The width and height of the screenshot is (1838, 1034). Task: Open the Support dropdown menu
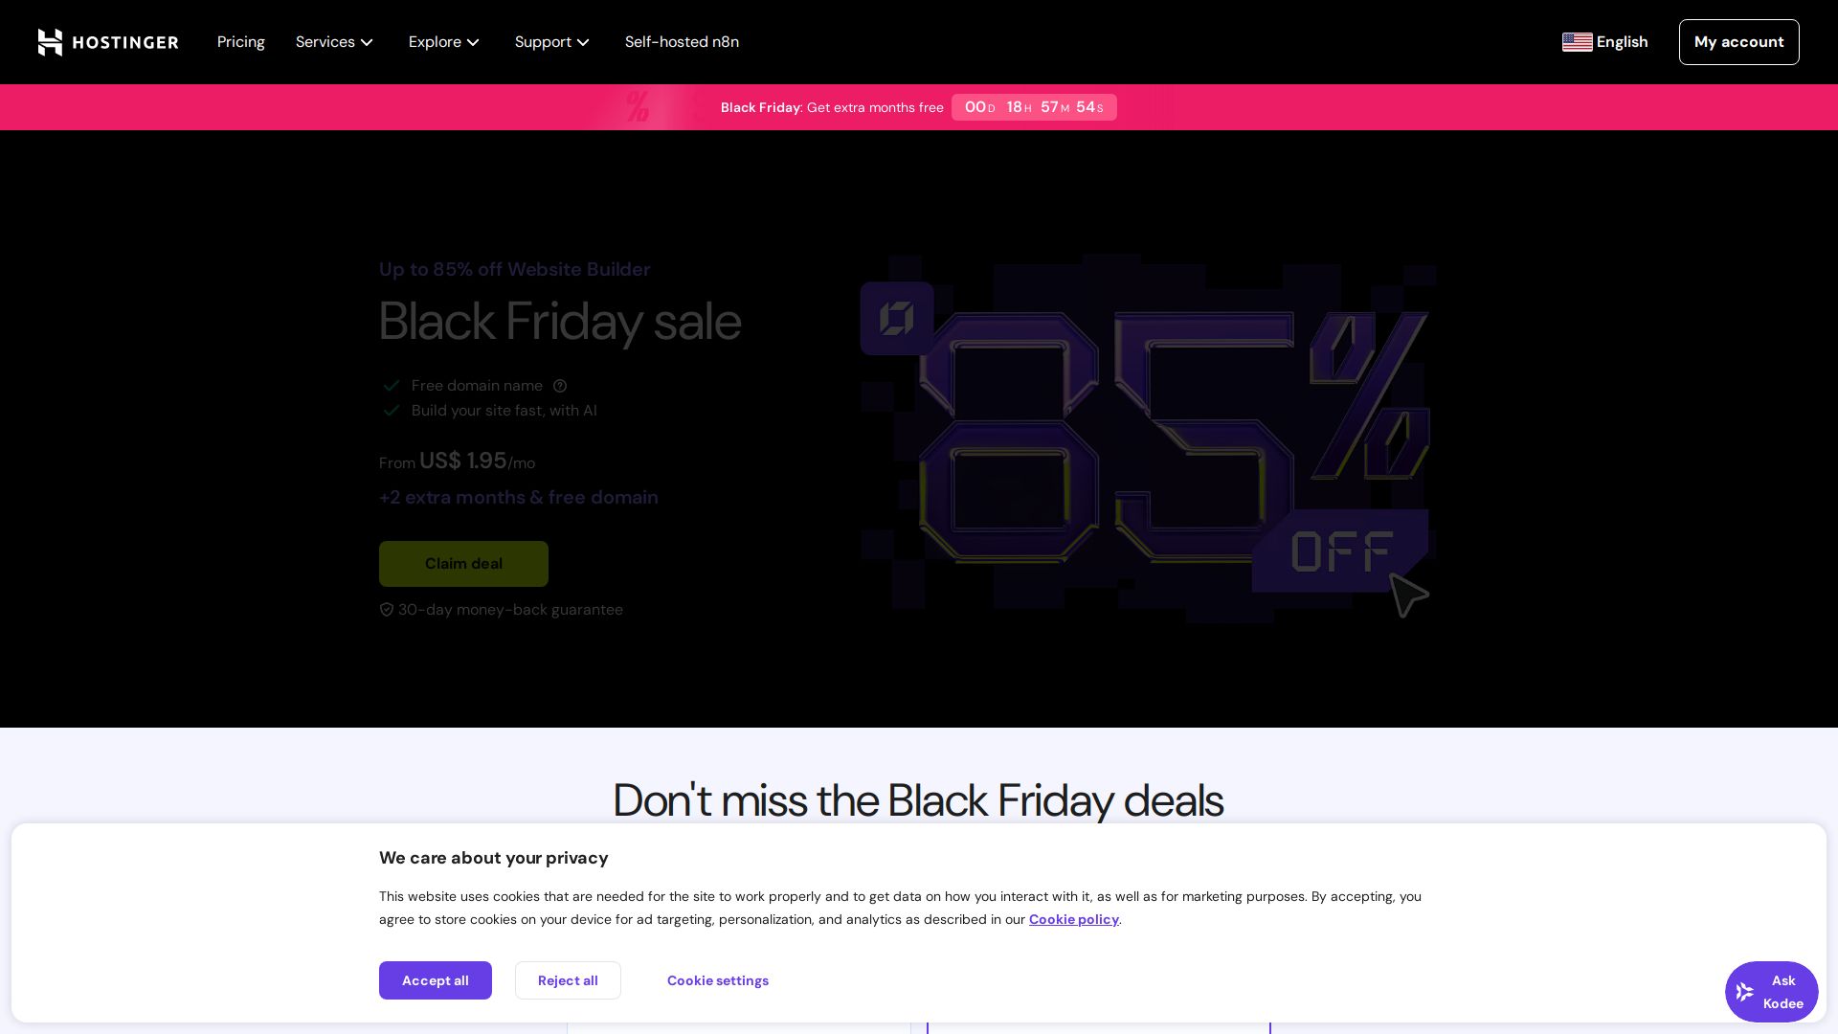(x=552, y=42)
